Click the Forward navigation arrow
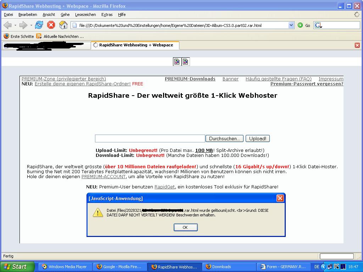The width and height of the screenshot is (363, 272). (23, 25)
